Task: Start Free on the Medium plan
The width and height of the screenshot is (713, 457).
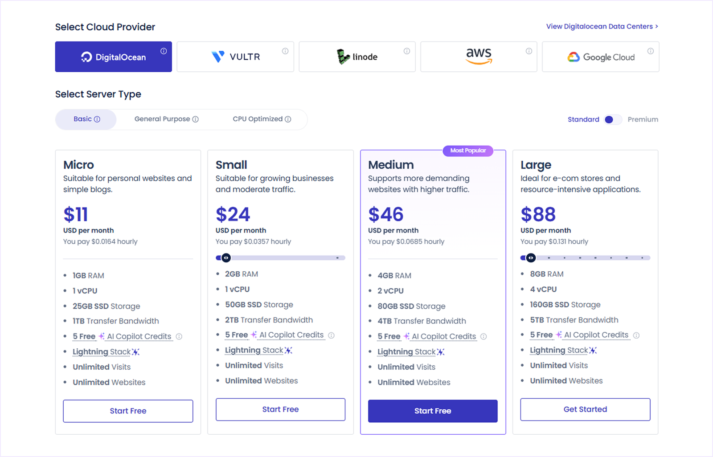Action: 432,411
